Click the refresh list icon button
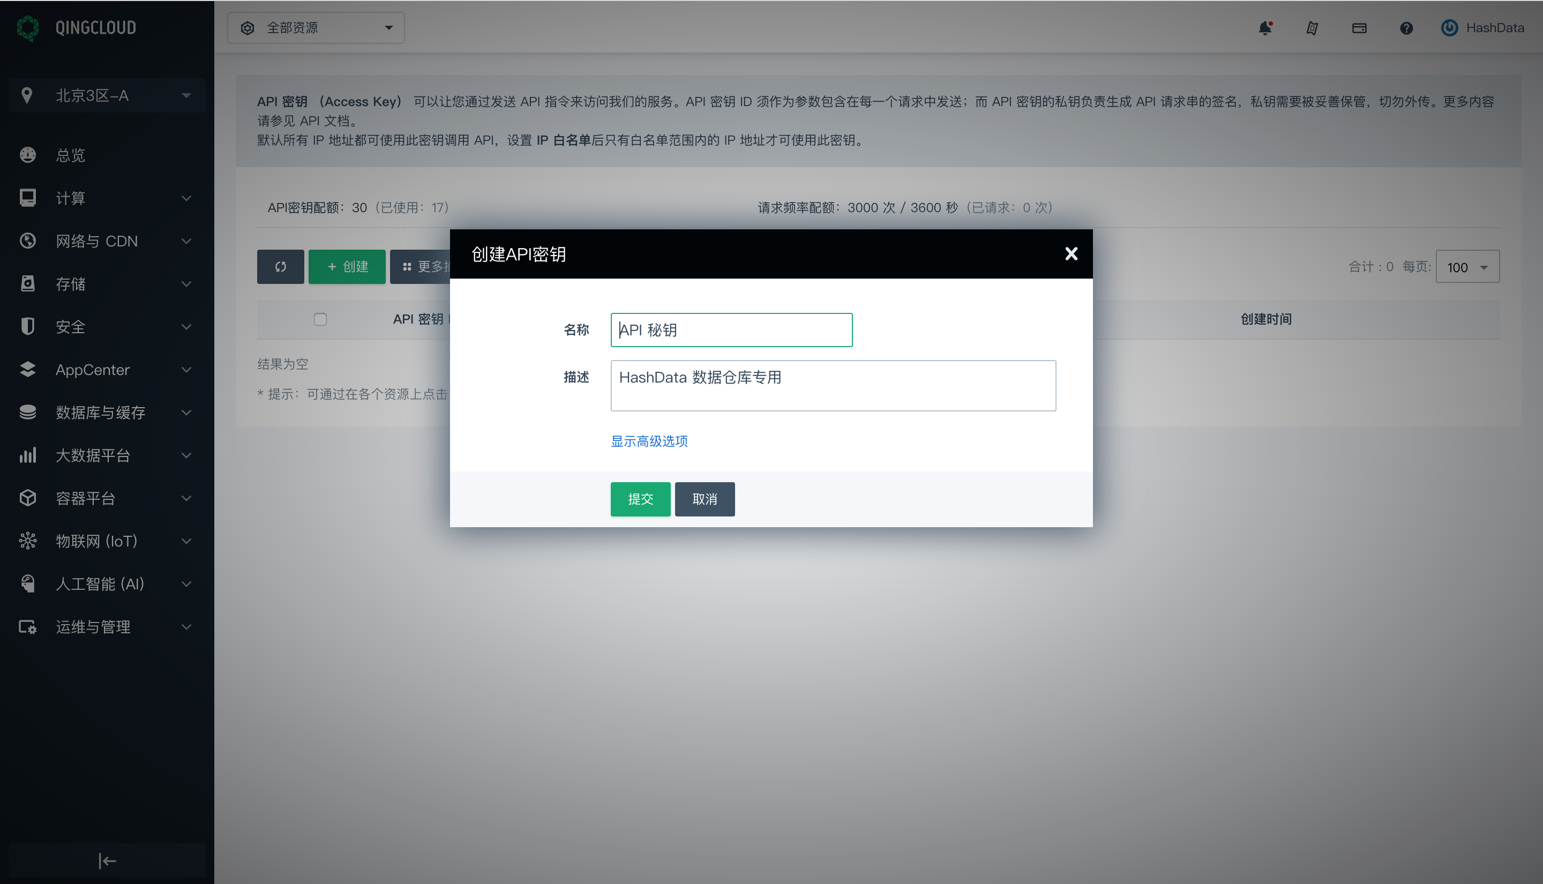The height and width of the screenshot is (884, 1543). pyautogui.click(x=280, y=266)
